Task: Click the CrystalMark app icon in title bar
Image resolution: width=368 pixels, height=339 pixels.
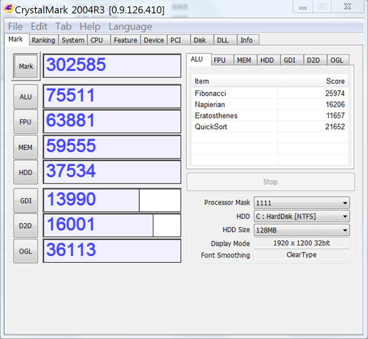Action: [9, 9]
